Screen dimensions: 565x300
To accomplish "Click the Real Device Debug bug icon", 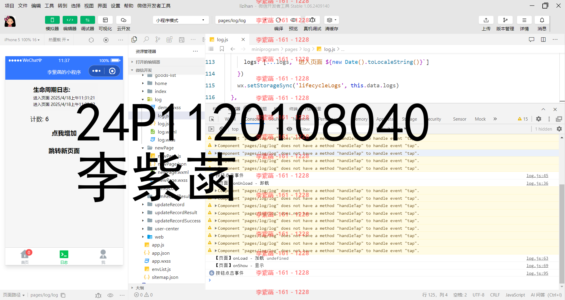I will [313, 20].
